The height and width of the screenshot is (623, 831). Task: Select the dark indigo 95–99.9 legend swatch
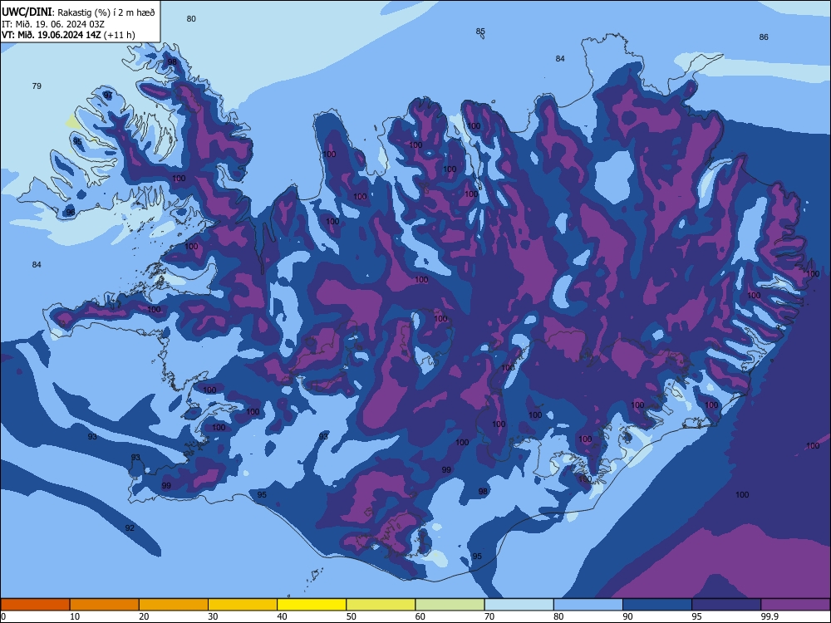[x=726, y=605]
